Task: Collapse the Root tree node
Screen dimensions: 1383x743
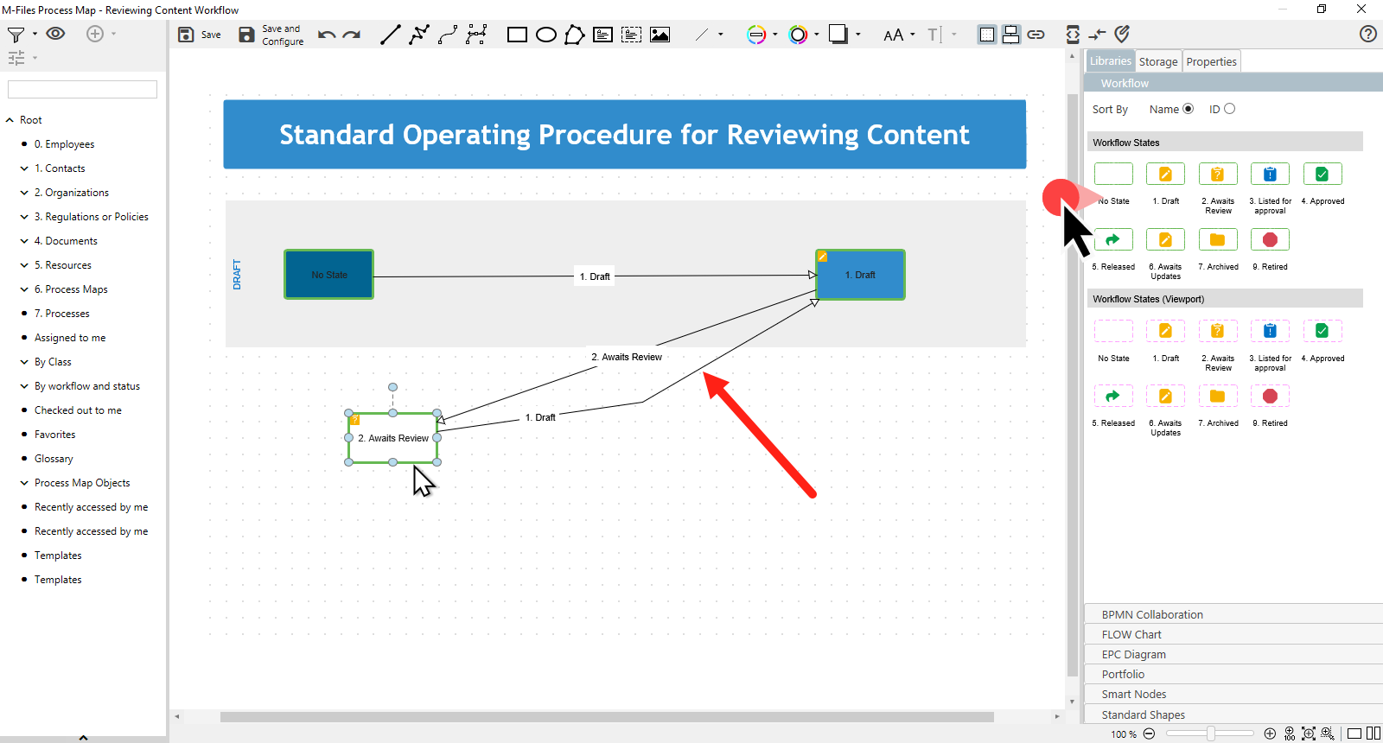Action: click(10, 120)
